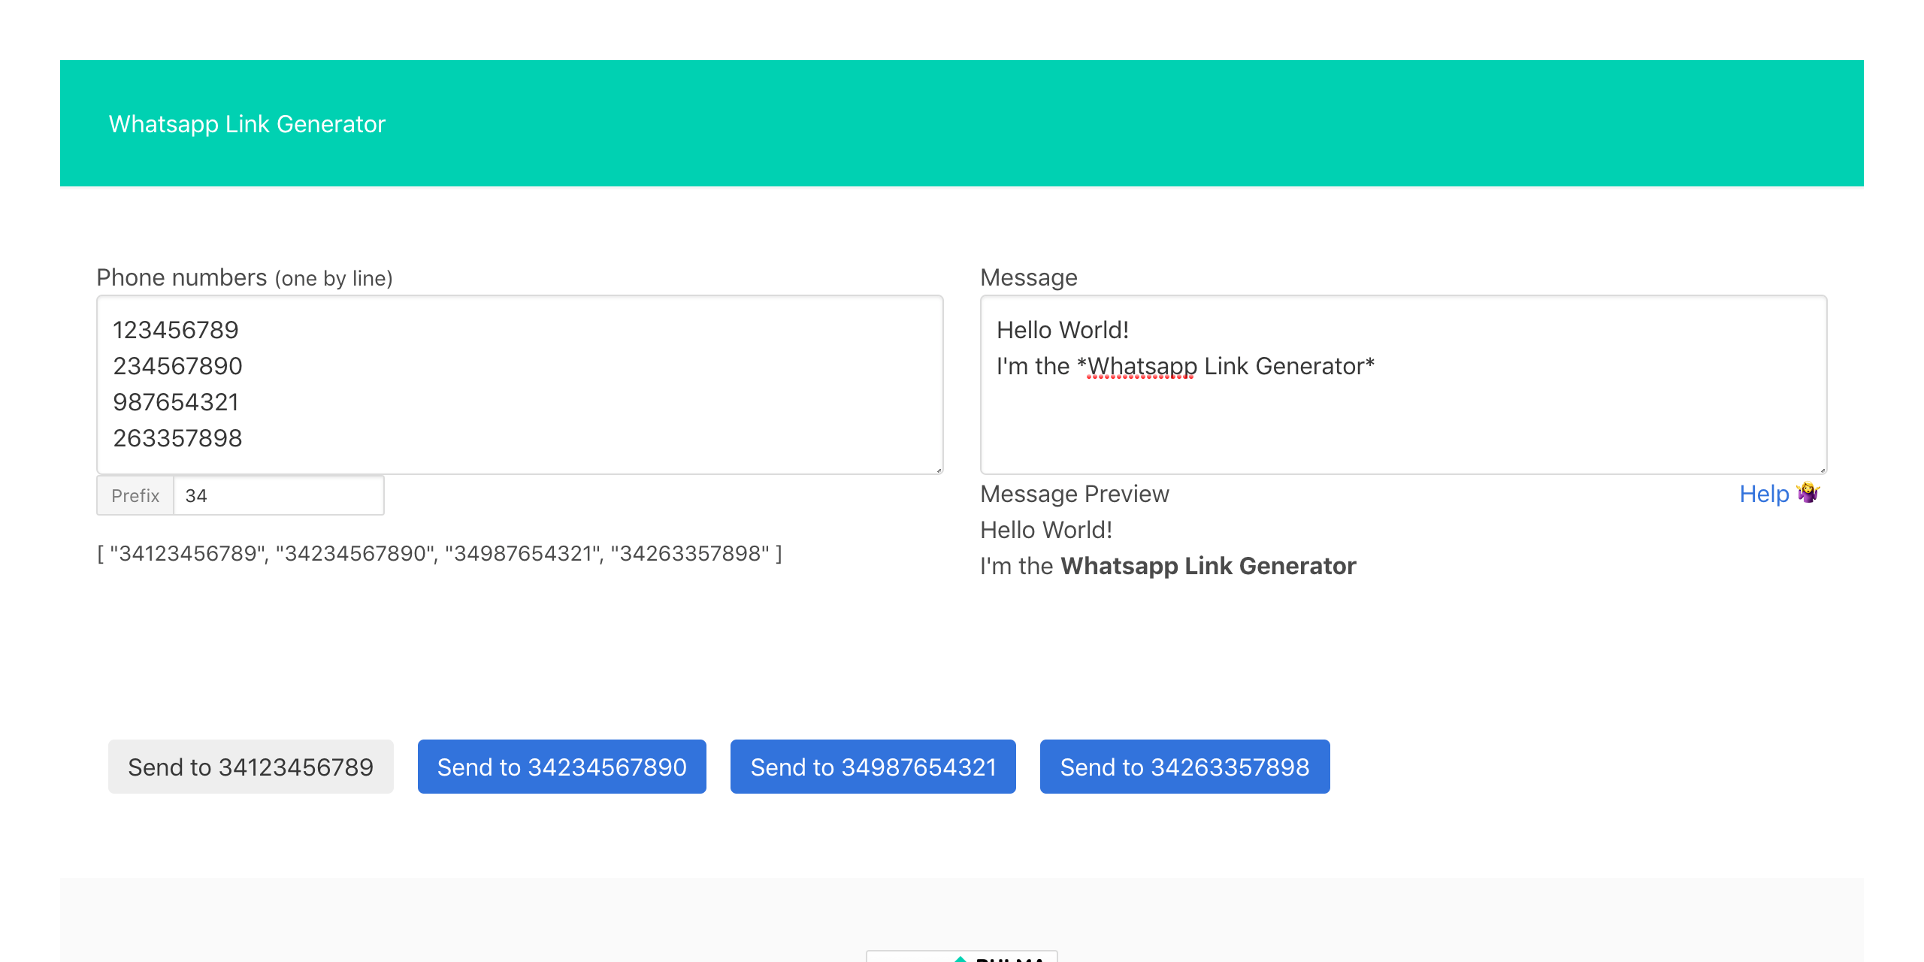Viewport: 1924px width, 962px height.
Task: Click the generated numbers array text
Action: [440, 554]
